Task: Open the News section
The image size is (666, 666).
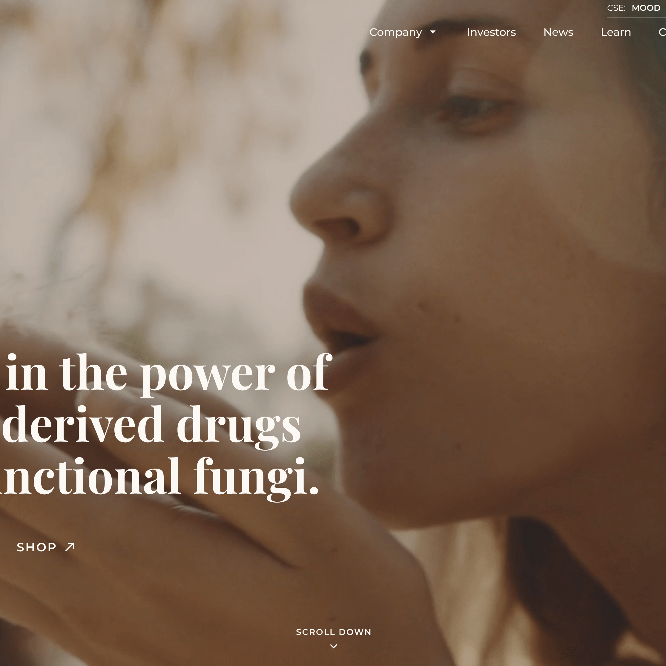Action: [x=558, y=32]
